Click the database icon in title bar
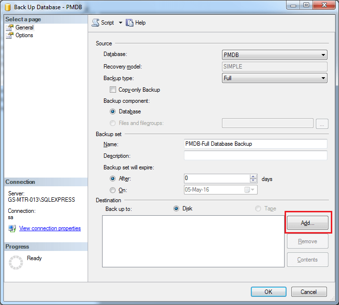339x305 pixels. [x=7, y=7]
